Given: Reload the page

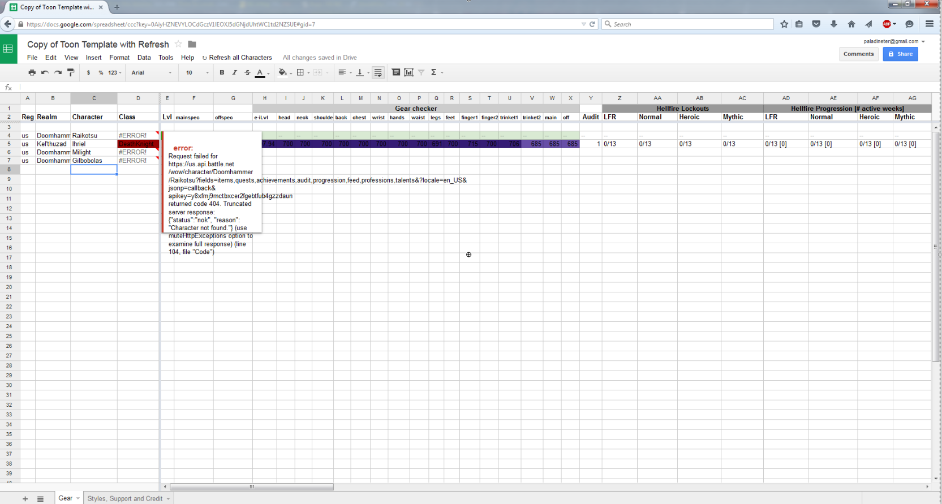Looking at the screenshot, I should coord(592,24).
